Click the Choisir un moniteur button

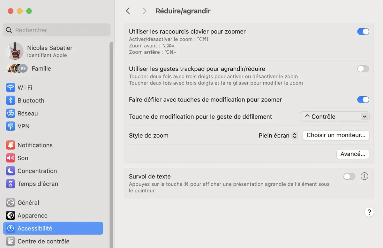tap(336, 135)
